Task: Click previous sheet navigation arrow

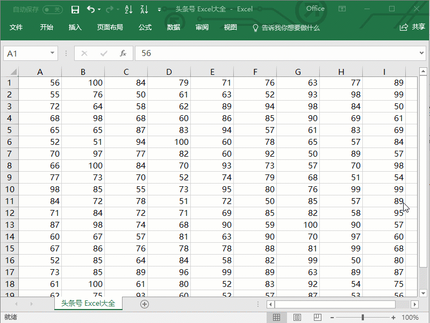Action: [x=16, y=304]
